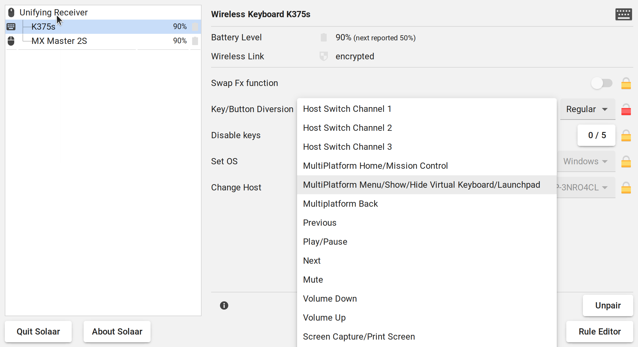Click the battery icon in the MX Master 2S row
This screenshot has width=638, height=347.
click(195, 41)
